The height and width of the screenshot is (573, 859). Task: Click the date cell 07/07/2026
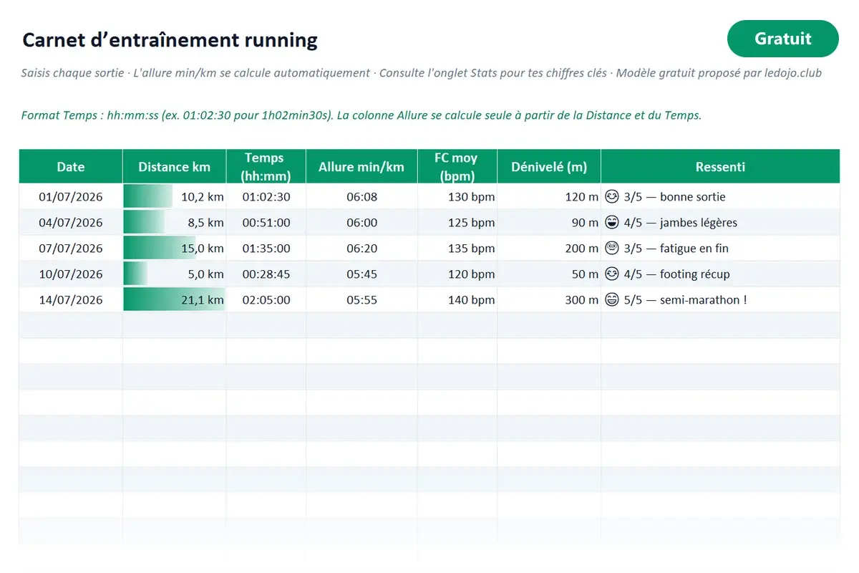pyautogui.click(x=71, y=249)
